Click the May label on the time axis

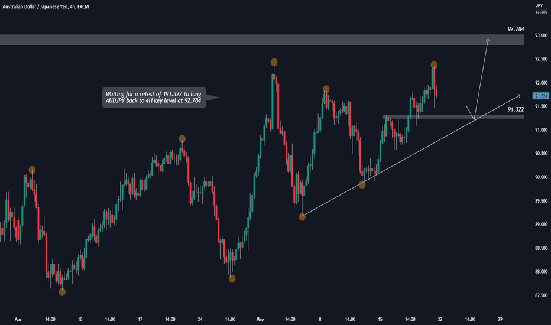point(260,319)
